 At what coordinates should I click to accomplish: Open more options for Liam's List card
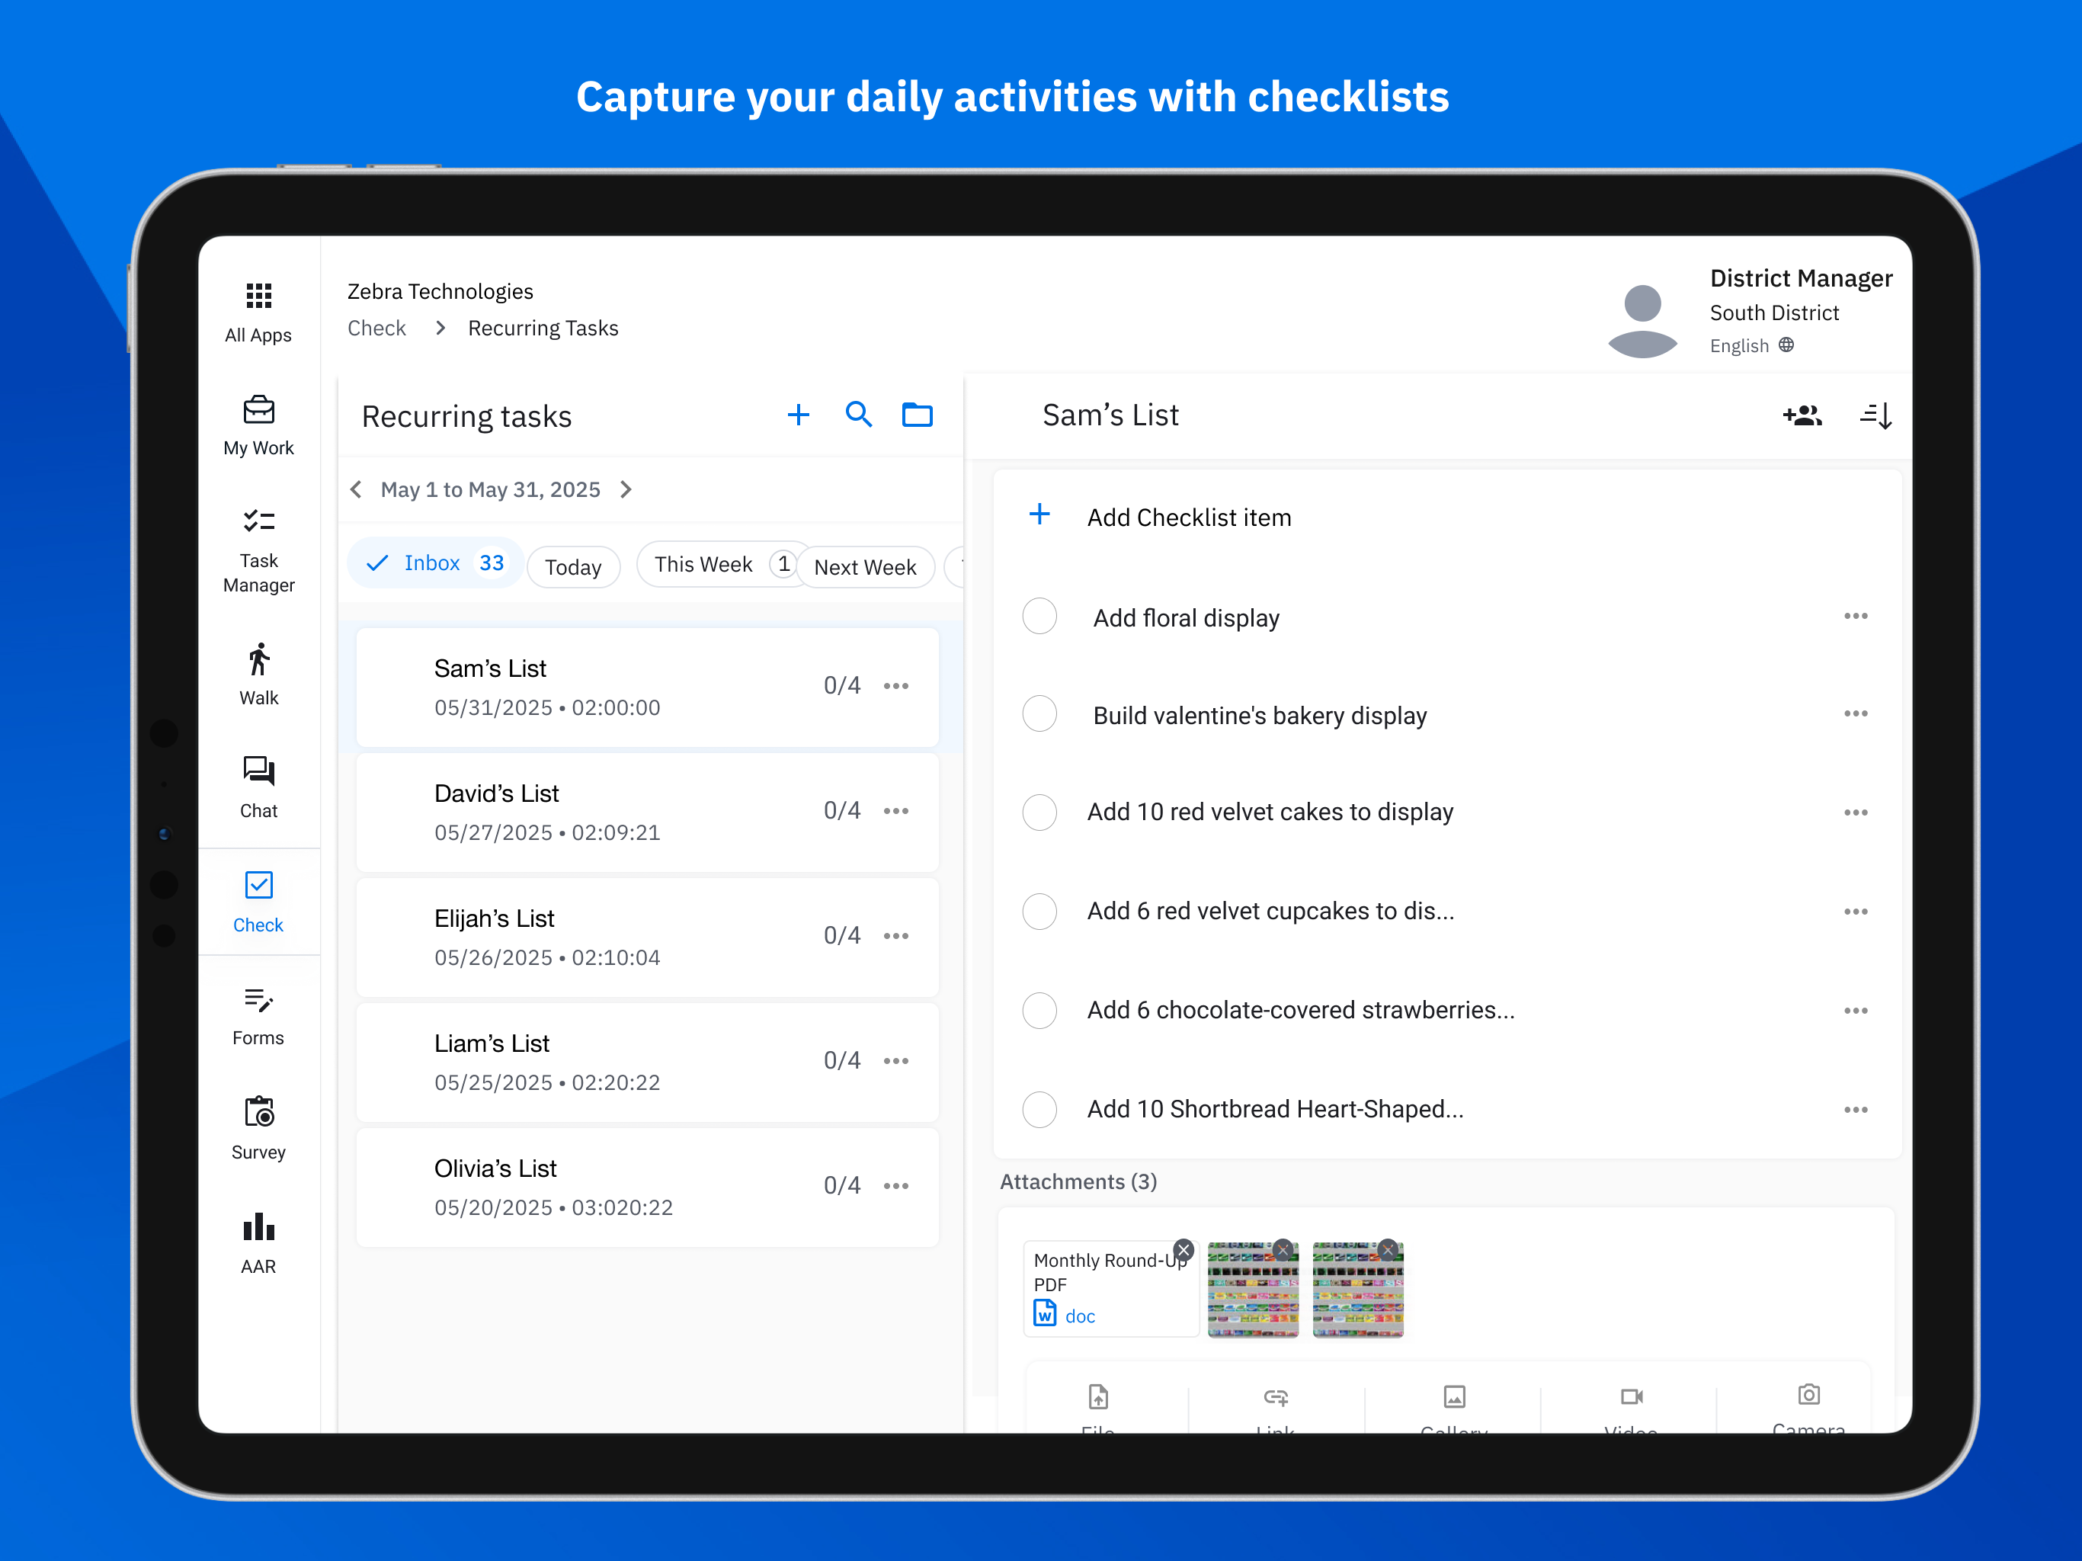pyautogui.click(x=896, y=1061)
